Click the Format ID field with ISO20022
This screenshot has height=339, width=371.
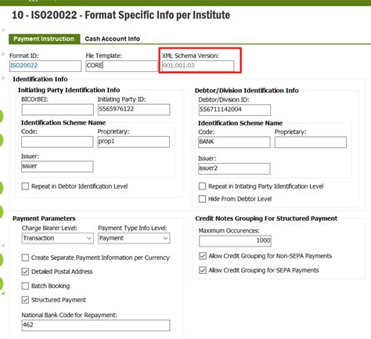(45, 66)
